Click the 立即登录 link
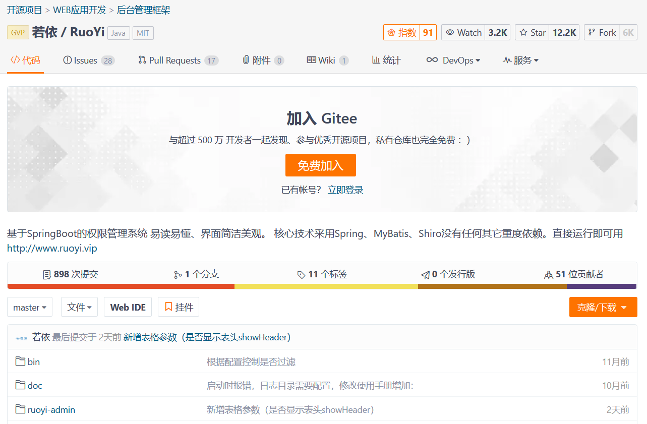 (x=345, y=190)
